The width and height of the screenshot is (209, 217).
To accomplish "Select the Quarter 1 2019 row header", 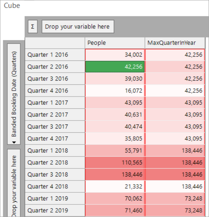I will [55, 199].
